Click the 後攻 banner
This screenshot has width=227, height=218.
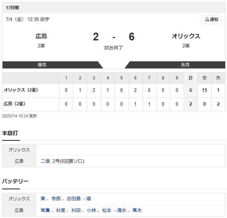[x=42, y=65]
